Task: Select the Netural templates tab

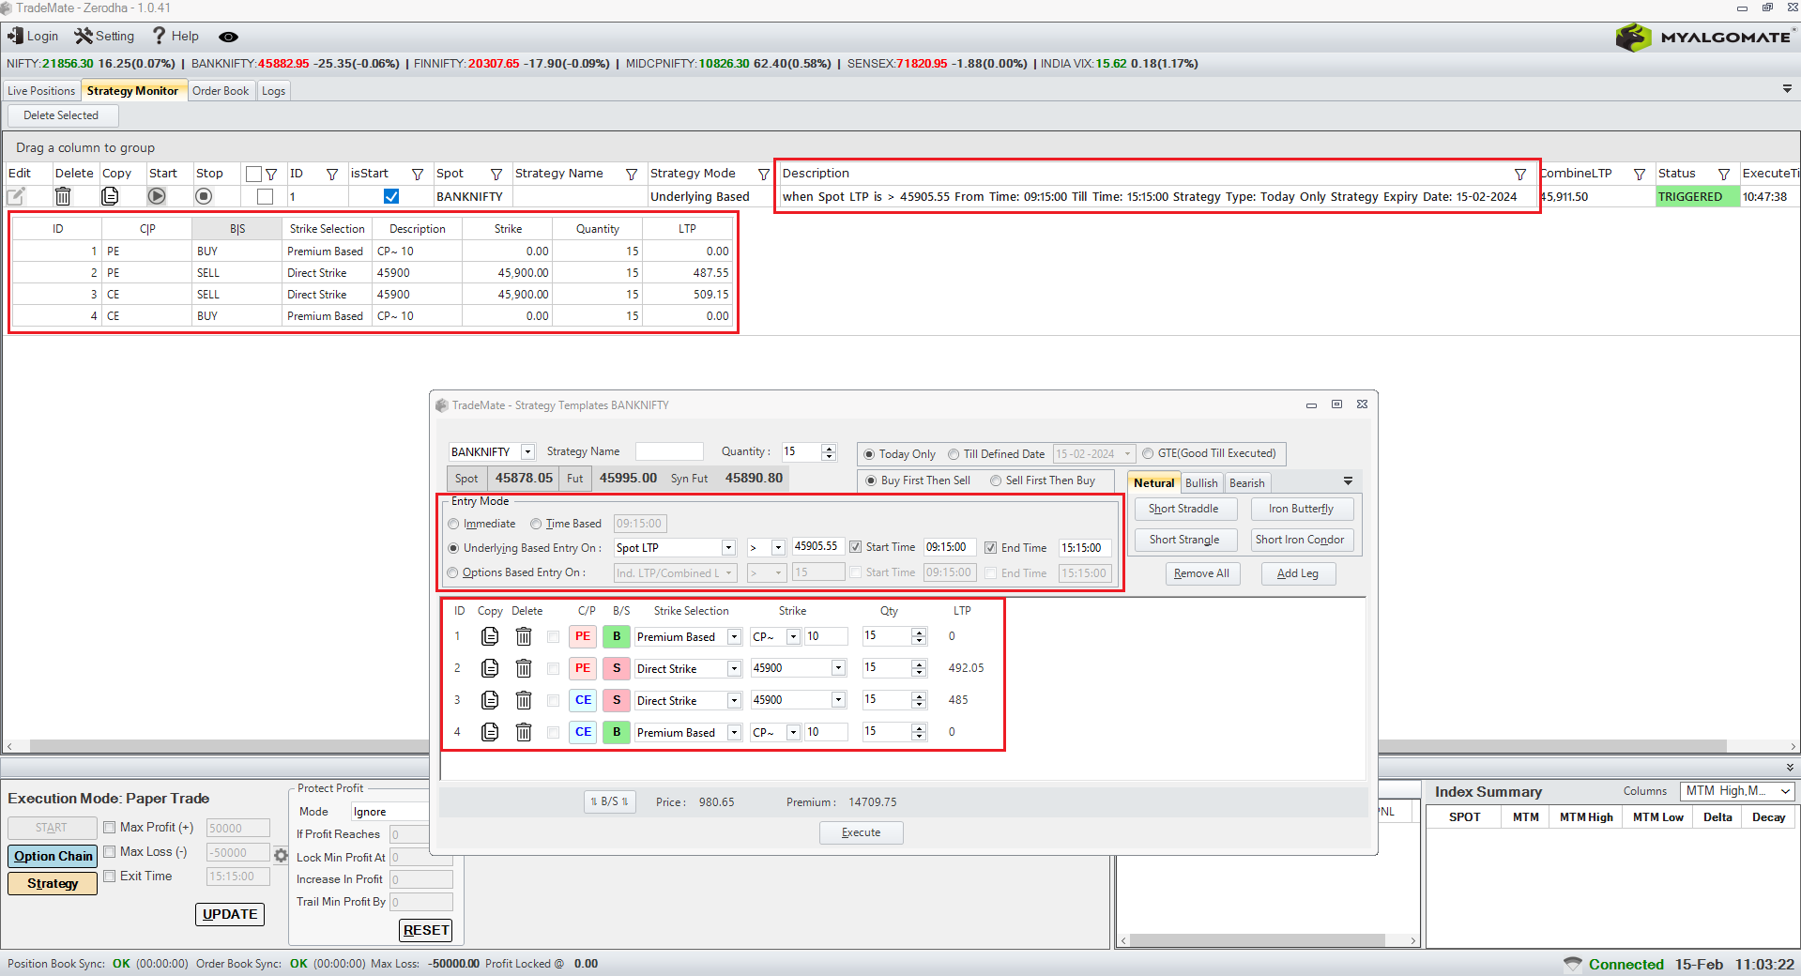Action: [1153, 483]
